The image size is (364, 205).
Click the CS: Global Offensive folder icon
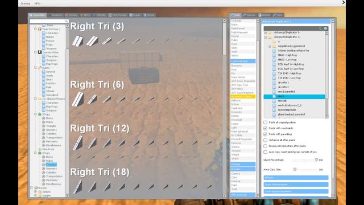pos(40,99)
